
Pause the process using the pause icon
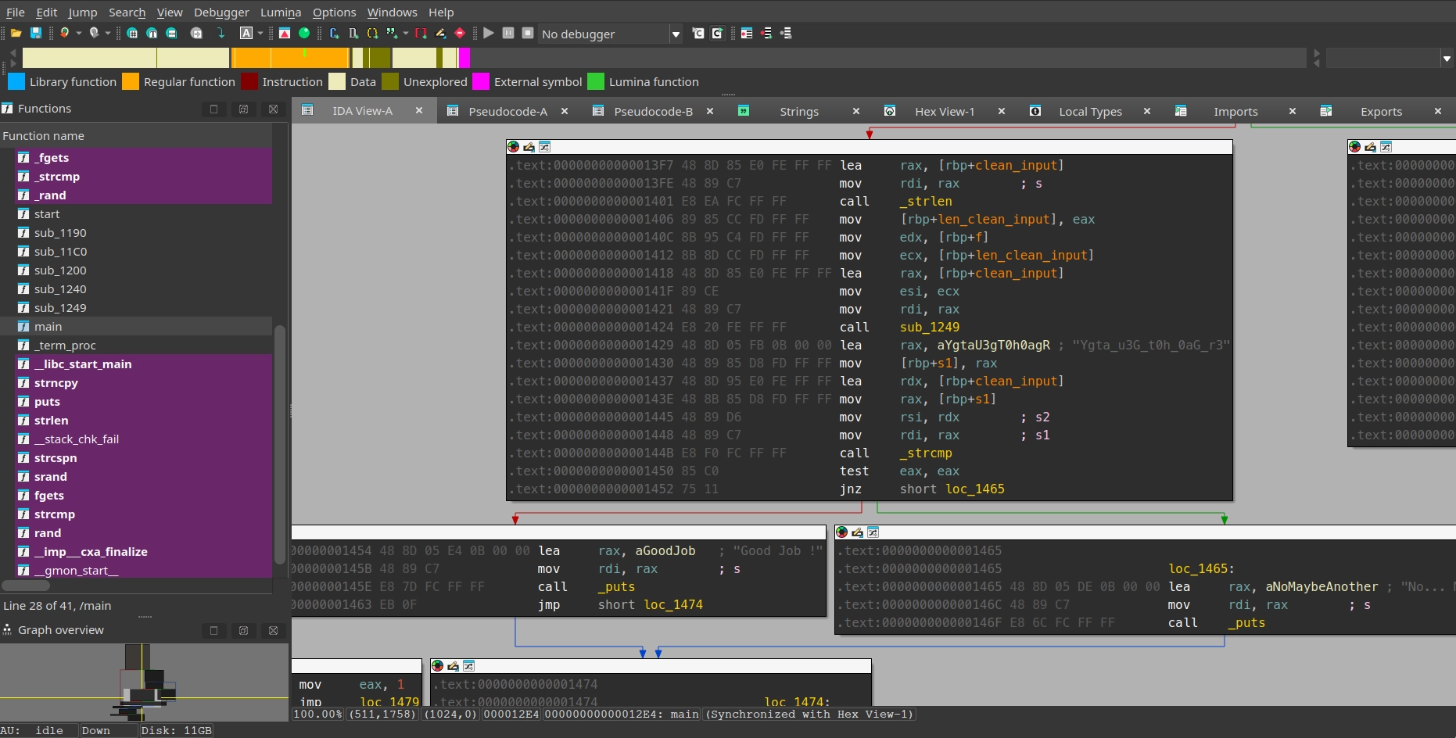[x=508, y=34]
